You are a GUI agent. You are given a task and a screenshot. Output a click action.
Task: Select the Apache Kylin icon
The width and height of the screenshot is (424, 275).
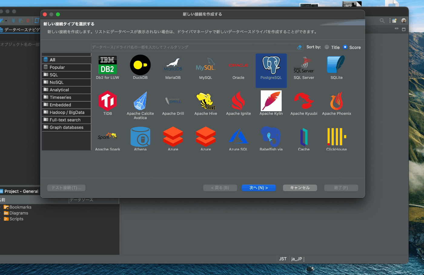(x=271, y=101)
